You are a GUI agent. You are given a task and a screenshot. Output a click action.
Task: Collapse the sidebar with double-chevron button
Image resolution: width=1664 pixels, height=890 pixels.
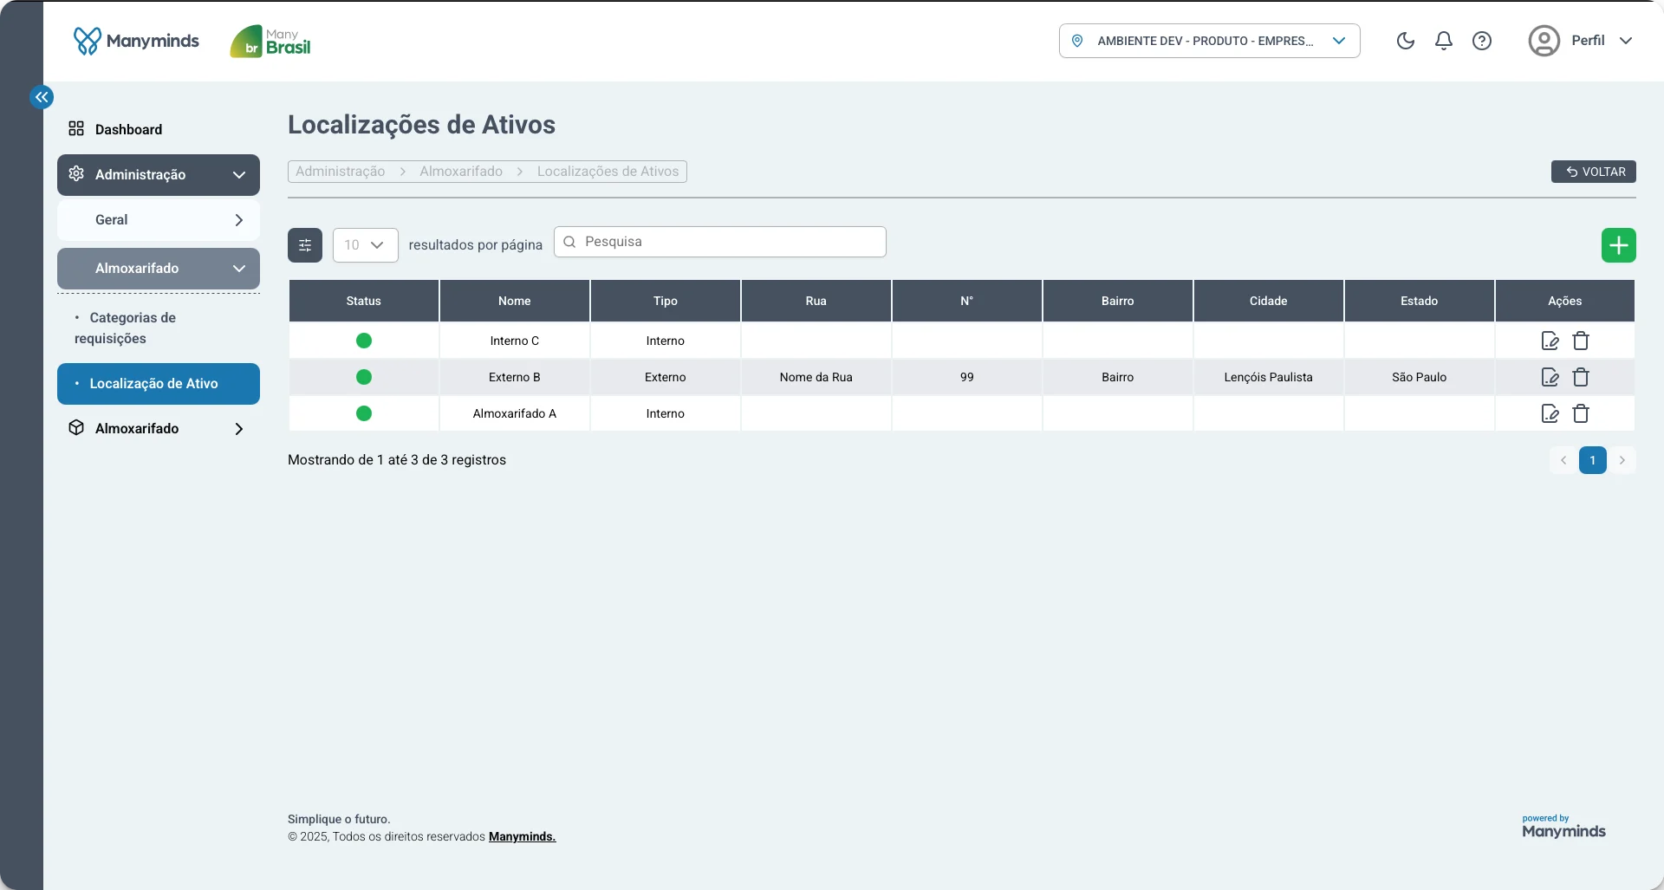[x=42, y=97]
